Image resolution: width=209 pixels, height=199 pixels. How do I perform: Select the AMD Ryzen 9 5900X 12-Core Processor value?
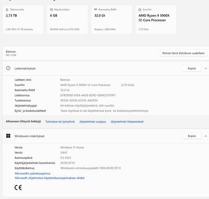[85, 85]
